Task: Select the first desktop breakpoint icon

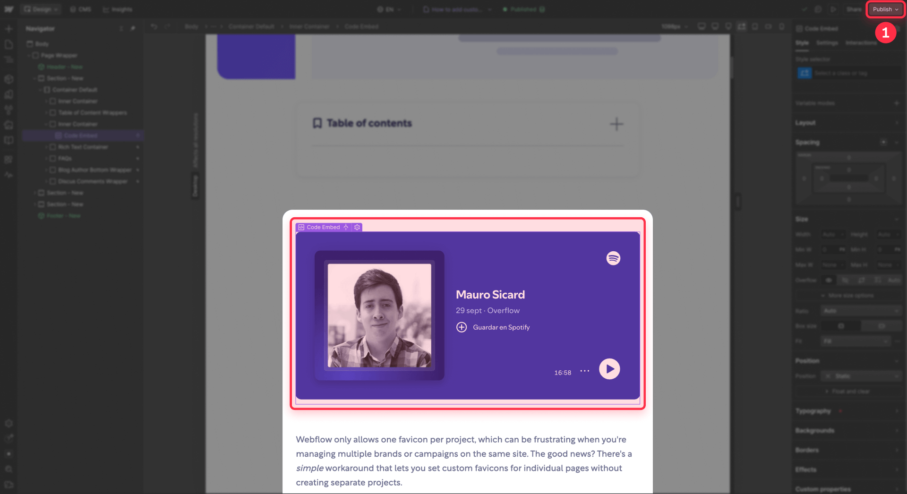Action: [702, 26]
